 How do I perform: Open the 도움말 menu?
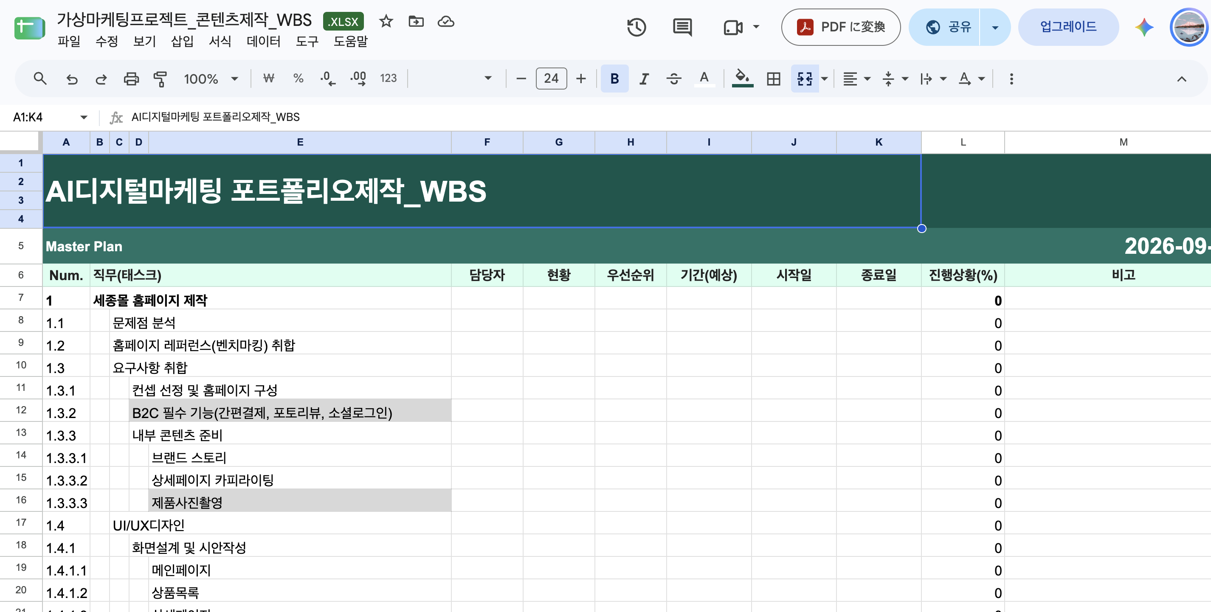pyautogui.click(x=350, y=41)
